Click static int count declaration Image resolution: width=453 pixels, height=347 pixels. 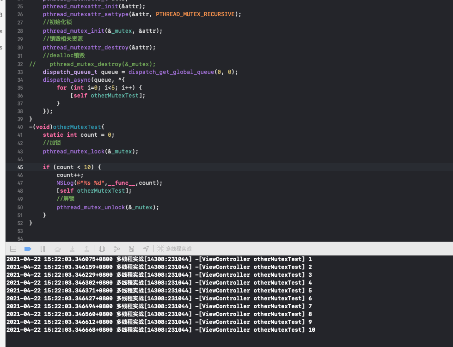pyautogui.click(x=78, y=135)
